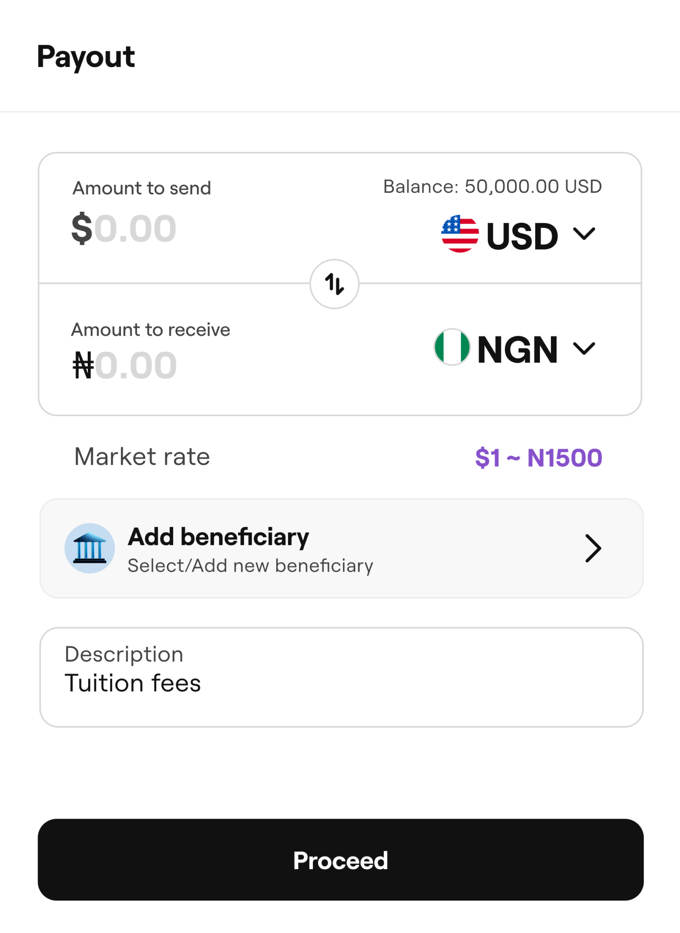This screenshot has width=680, height=933.
Task: Tap the Add beneficiary title
Action: (218, 537)
